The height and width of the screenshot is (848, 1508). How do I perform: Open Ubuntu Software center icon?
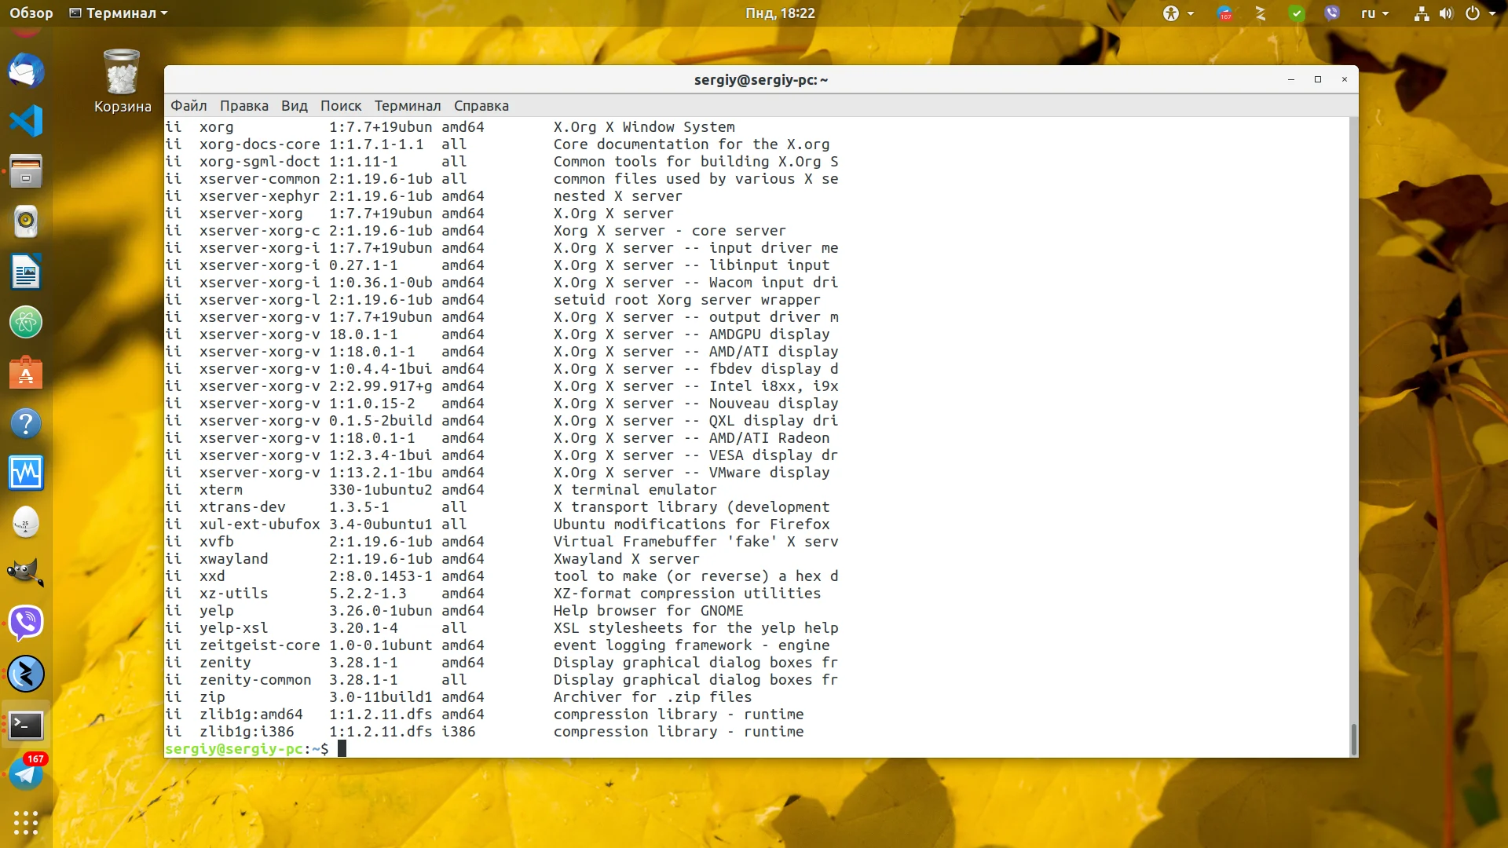coord(26,373)
